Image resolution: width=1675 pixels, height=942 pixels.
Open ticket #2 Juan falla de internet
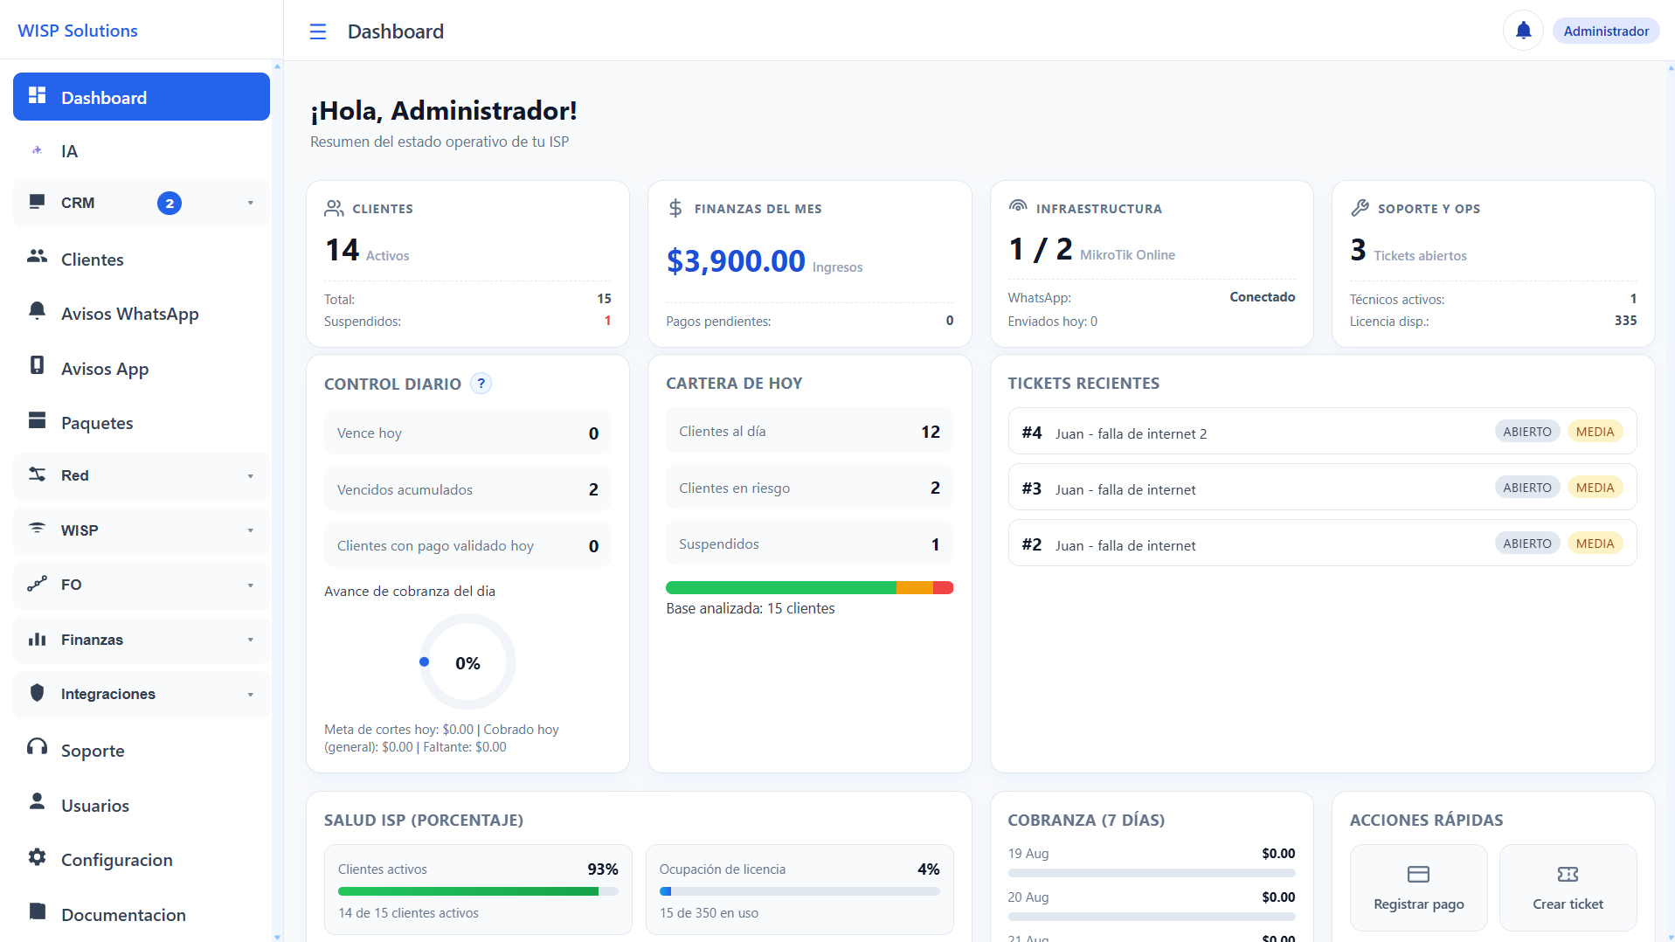(x=1322, y=544)
